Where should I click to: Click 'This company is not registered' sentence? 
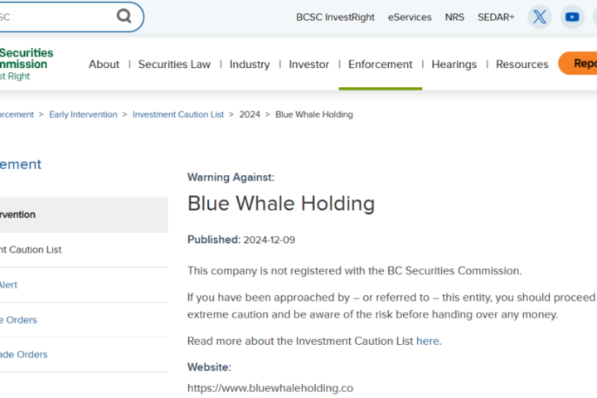tap(355, 271)
